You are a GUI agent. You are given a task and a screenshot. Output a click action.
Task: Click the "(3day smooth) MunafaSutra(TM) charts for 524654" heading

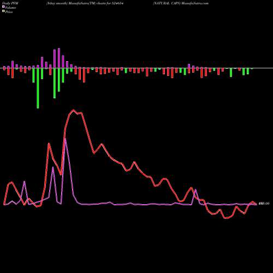coord(85,3)
